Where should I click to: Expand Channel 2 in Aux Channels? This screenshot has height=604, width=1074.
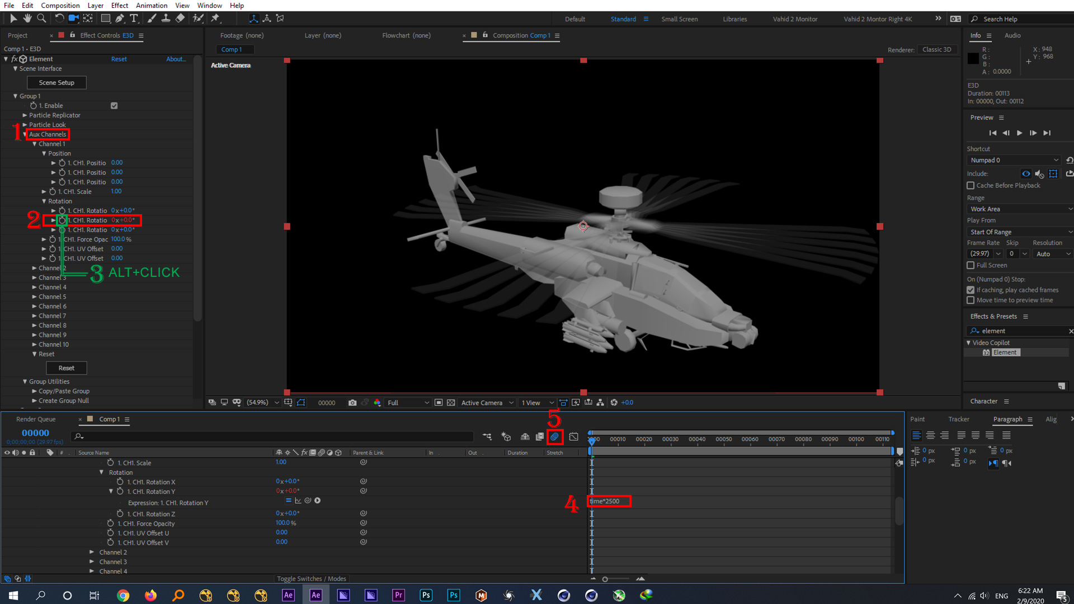35,267
